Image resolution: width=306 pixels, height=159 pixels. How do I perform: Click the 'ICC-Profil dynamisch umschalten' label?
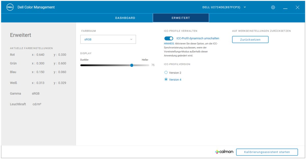coord(198,38)
